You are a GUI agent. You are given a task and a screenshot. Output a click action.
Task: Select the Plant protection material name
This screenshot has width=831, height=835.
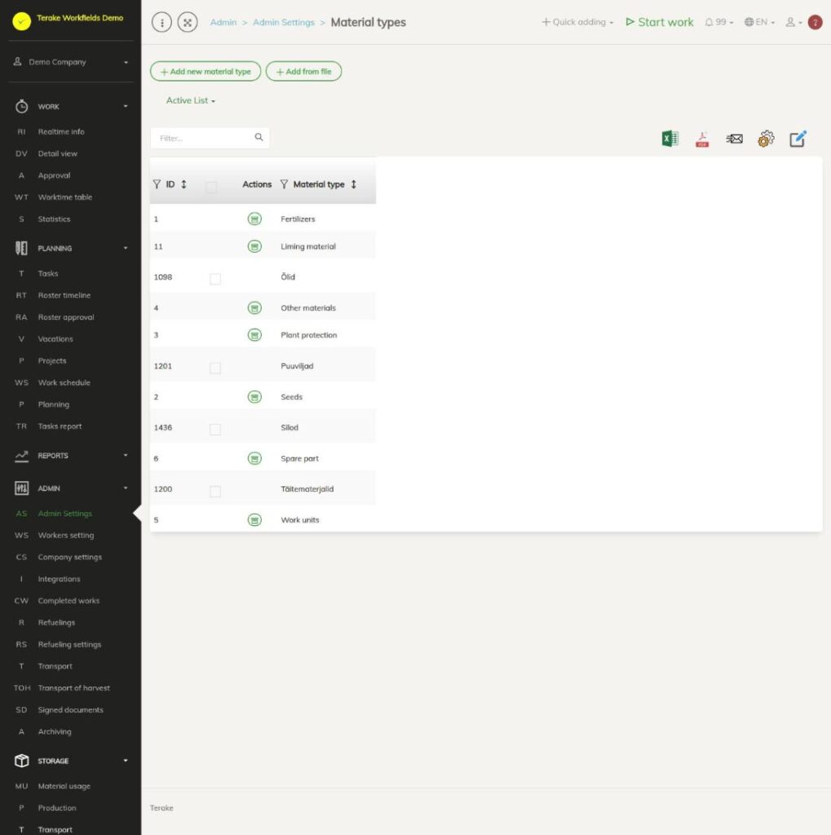click(x=309, y=335)
